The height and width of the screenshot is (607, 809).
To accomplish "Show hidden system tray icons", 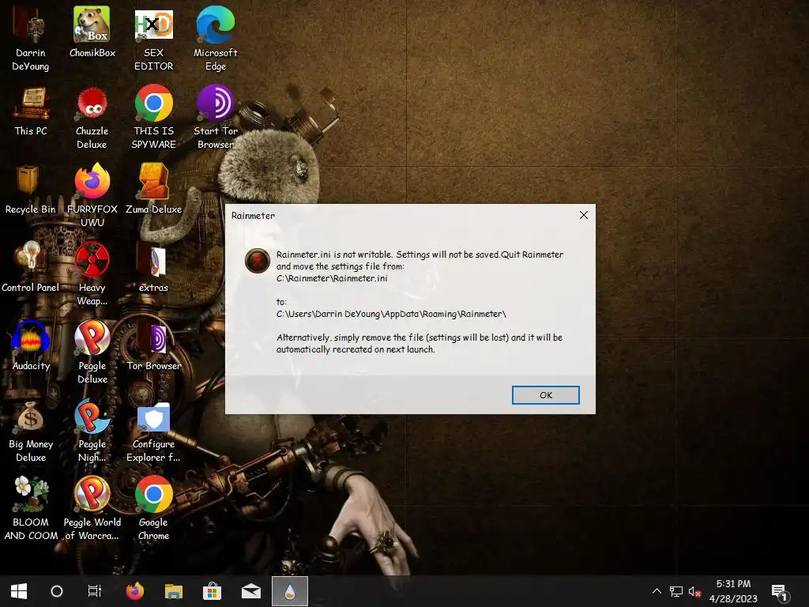I will (x=657, y=591).
